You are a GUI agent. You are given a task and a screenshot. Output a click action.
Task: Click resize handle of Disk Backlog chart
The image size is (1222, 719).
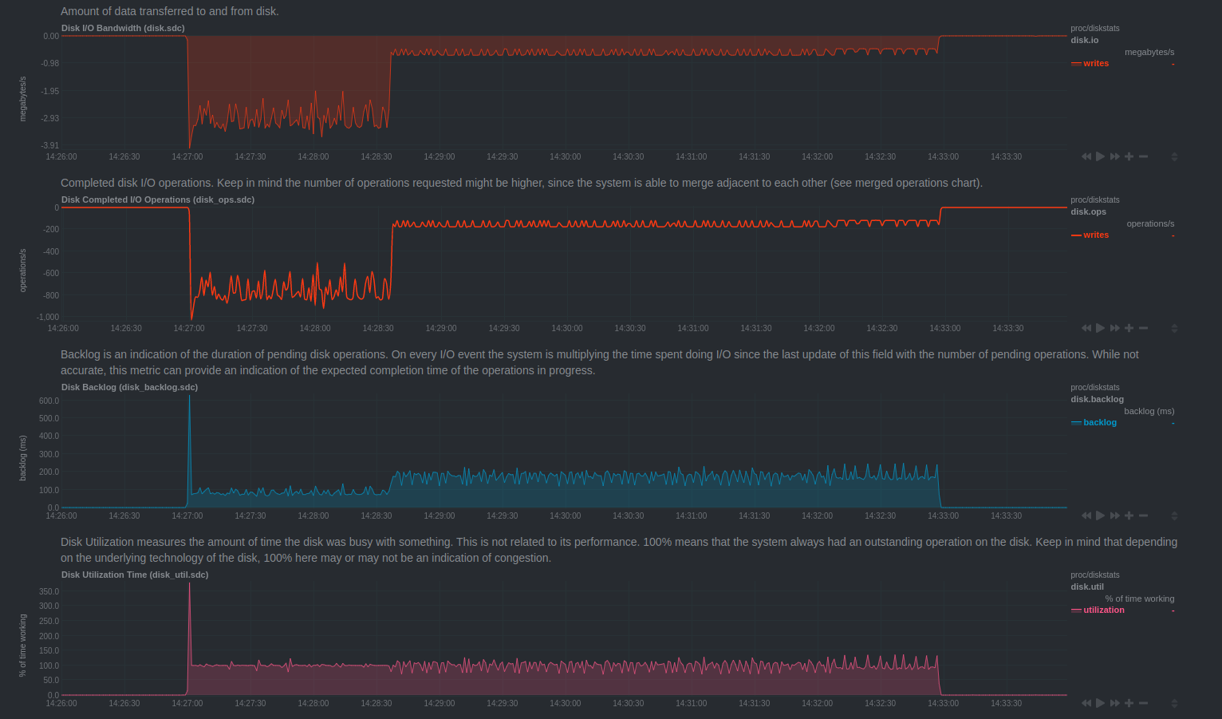click(1174, 516)
